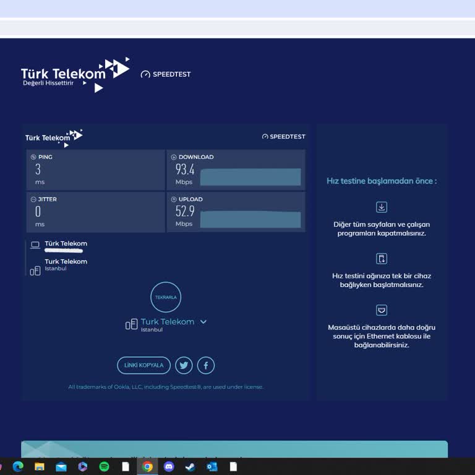
Task: Copy link with LİNKİ KOPYALA button
Action: [143, 365]
